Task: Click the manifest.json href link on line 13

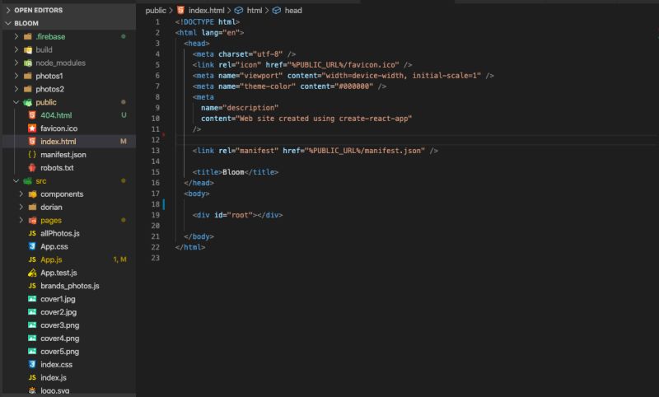Action: point(365,151)
